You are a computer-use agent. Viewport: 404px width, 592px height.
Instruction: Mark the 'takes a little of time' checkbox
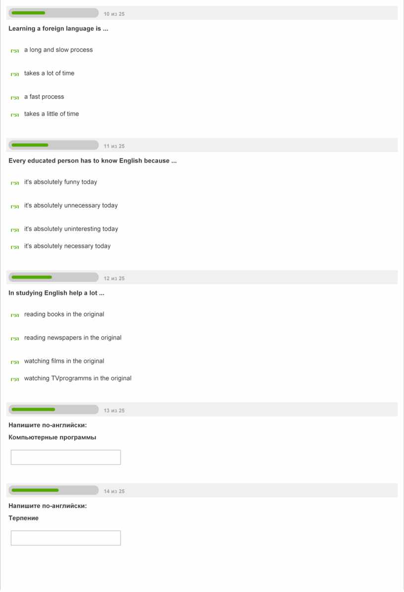tap(15, 114)
